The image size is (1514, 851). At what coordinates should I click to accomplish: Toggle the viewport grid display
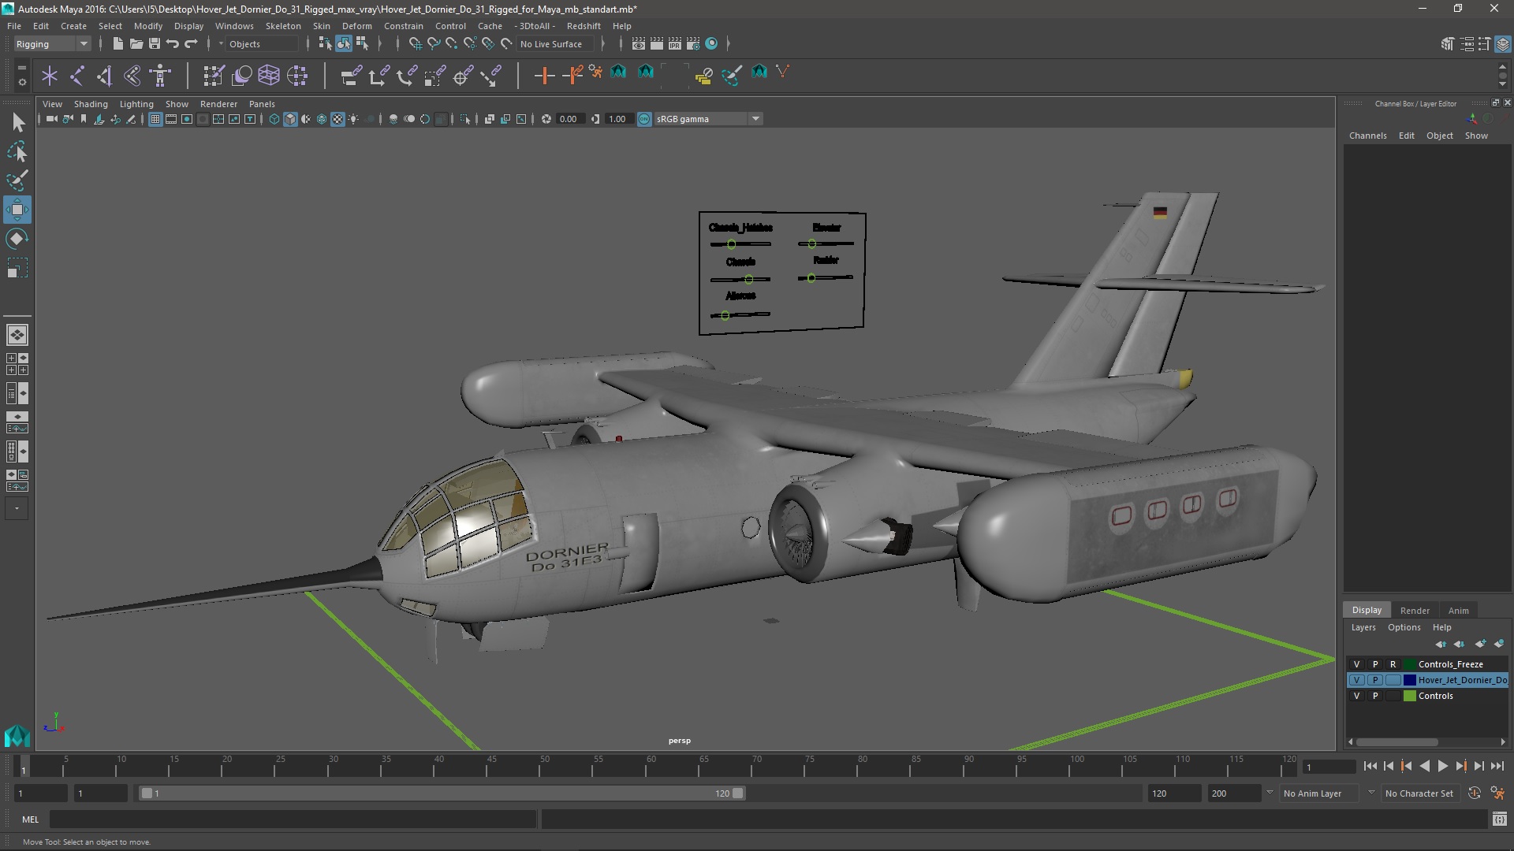click(x=155, y=119)
